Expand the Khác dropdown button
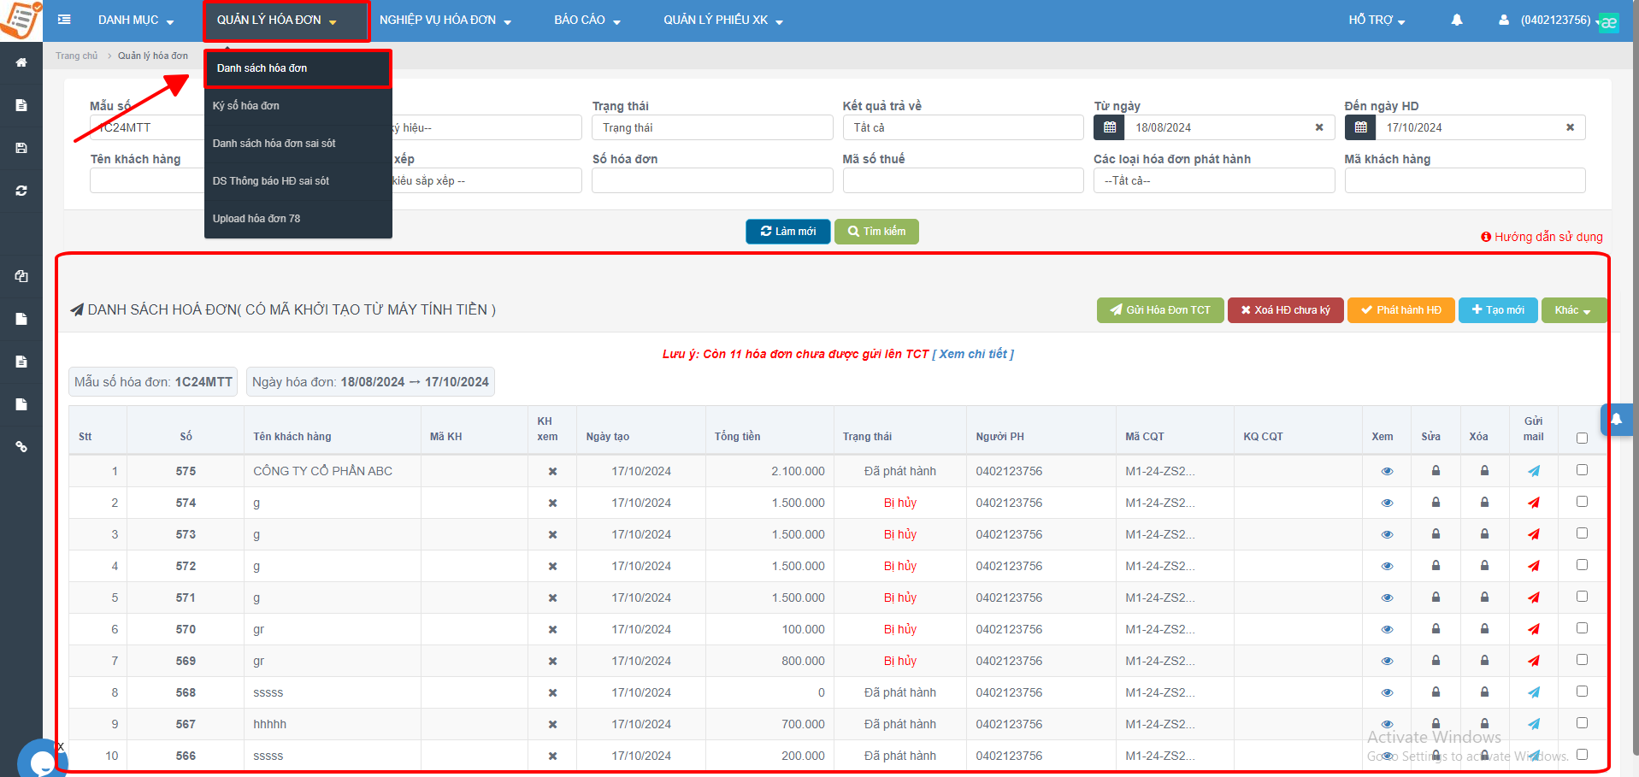Image resolution: width=1639 pixels, height=777 pixels. click(1572, 310)
